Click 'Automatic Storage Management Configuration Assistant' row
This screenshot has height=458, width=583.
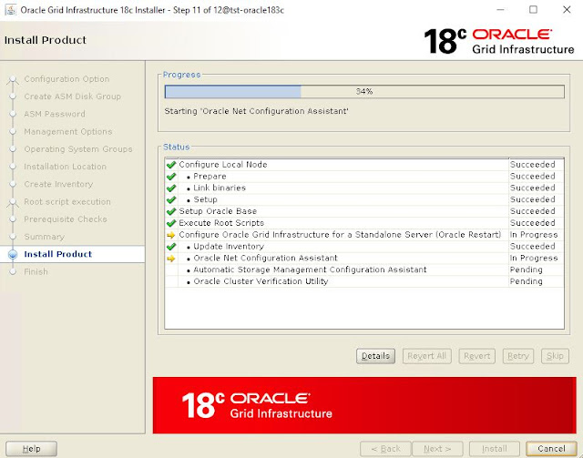(364, 270)
